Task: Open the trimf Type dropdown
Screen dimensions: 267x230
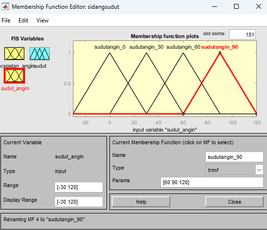Action: coord(234,170)
